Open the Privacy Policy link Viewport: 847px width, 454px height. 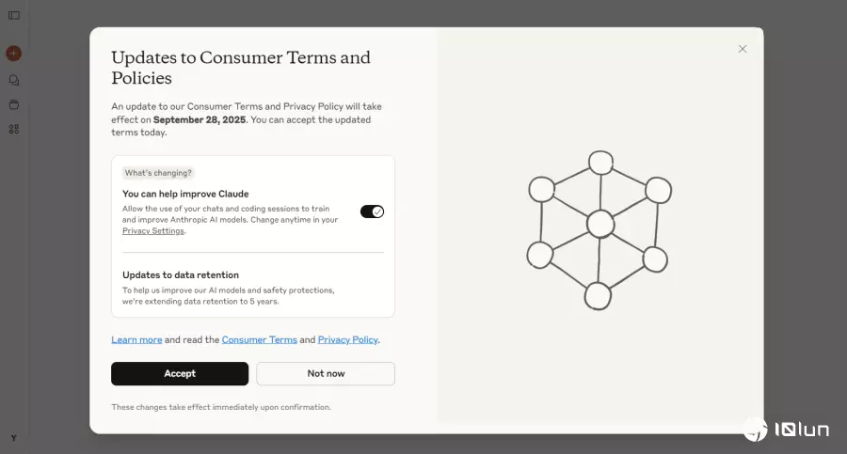click(348, 339)
